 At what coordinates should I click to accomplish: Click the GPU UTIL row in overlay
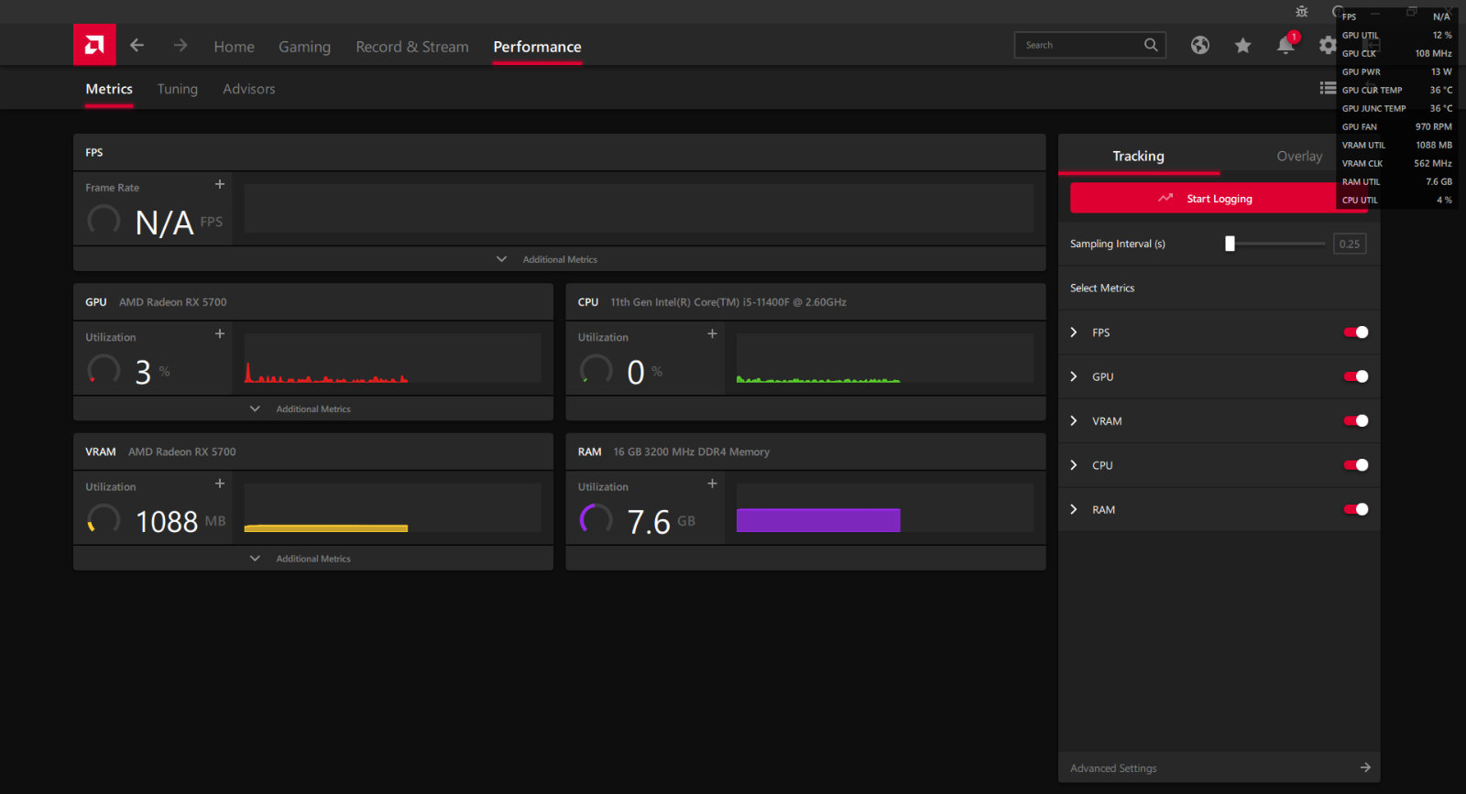[1397, 35]
